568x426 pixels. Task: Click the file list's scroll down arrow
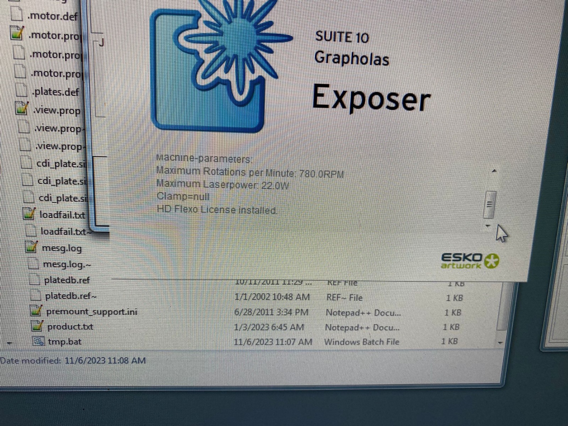click(501, 343)
